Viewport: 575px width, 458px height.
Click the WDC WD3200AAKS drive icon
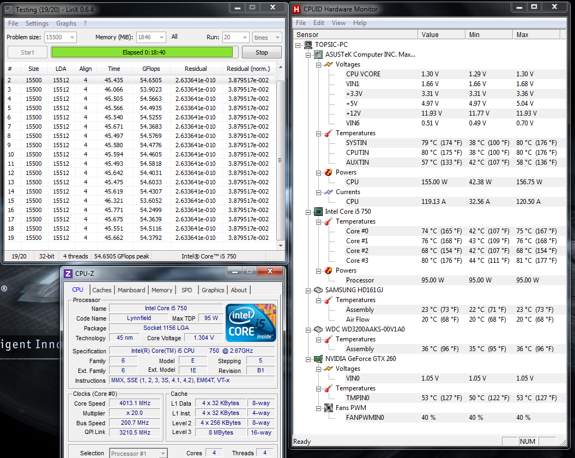pyautogui.click(x=318, y=329)
